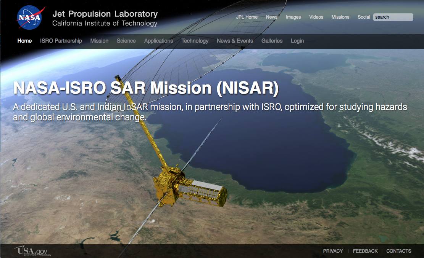Go to JPL Home
424x258 pixels.
[x=247, y=17]
